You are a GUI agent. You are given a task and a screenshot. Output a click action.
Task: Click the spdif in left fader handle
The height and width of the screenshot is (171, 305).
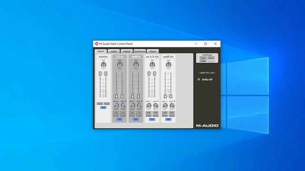click(132, 96)
